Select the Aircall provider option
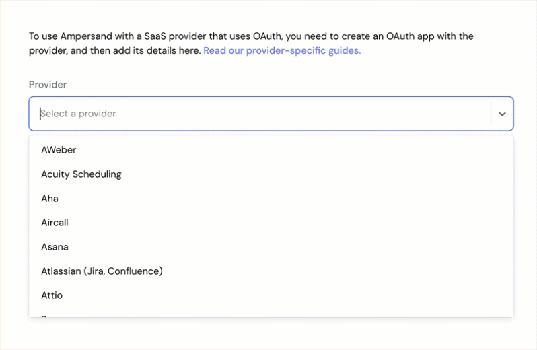This screenshot has width=537, height=350. (271, 223)
